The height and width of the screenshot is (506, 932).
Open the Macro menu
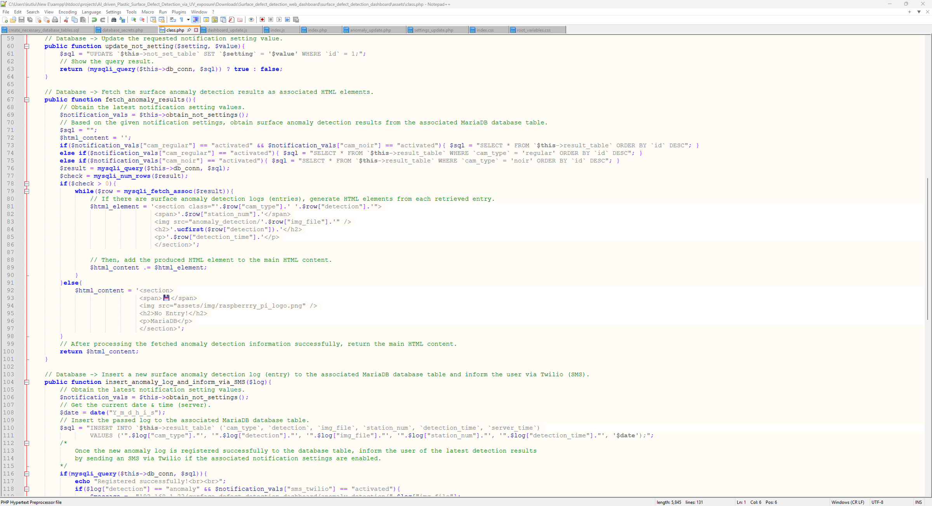(148, 12)
